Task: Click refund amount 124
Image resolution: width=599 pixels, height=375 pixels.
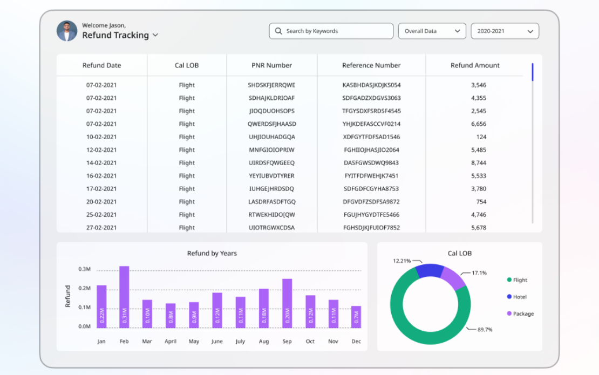Action: (481, 137)
